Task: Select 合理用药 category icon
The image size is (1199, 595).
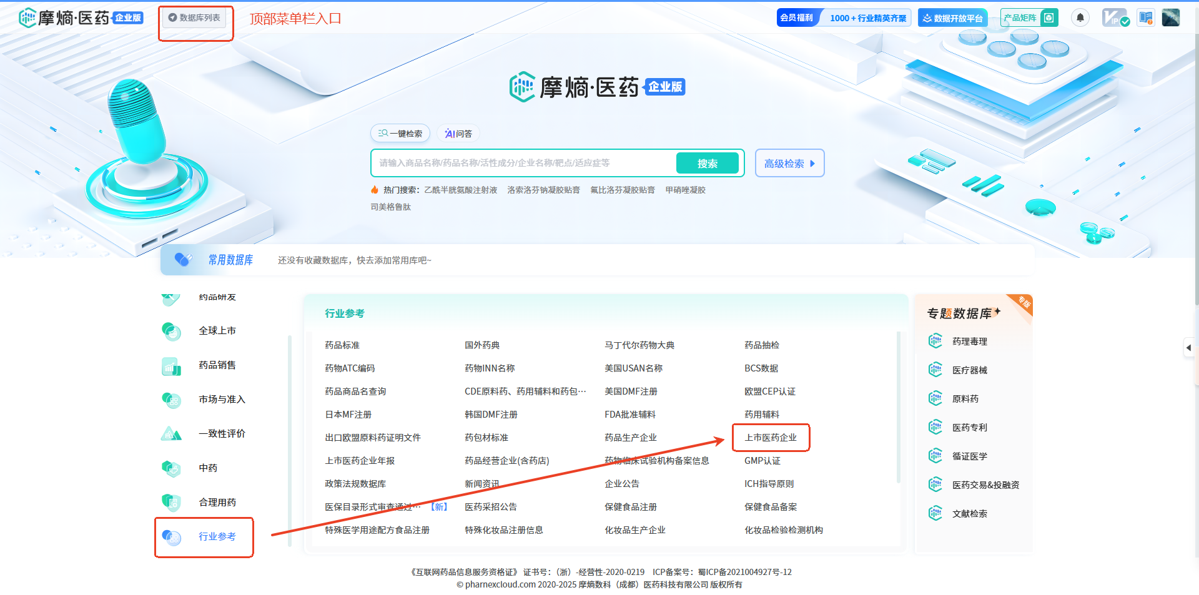Action: [x=171, y=503]
